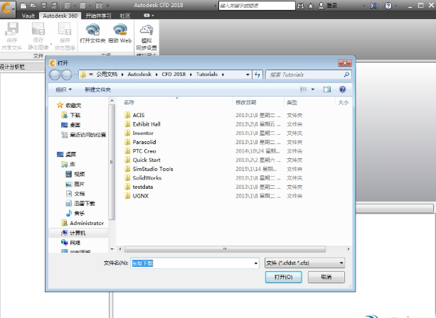Refresh the Tutorials folder listing

click(257, 75)
